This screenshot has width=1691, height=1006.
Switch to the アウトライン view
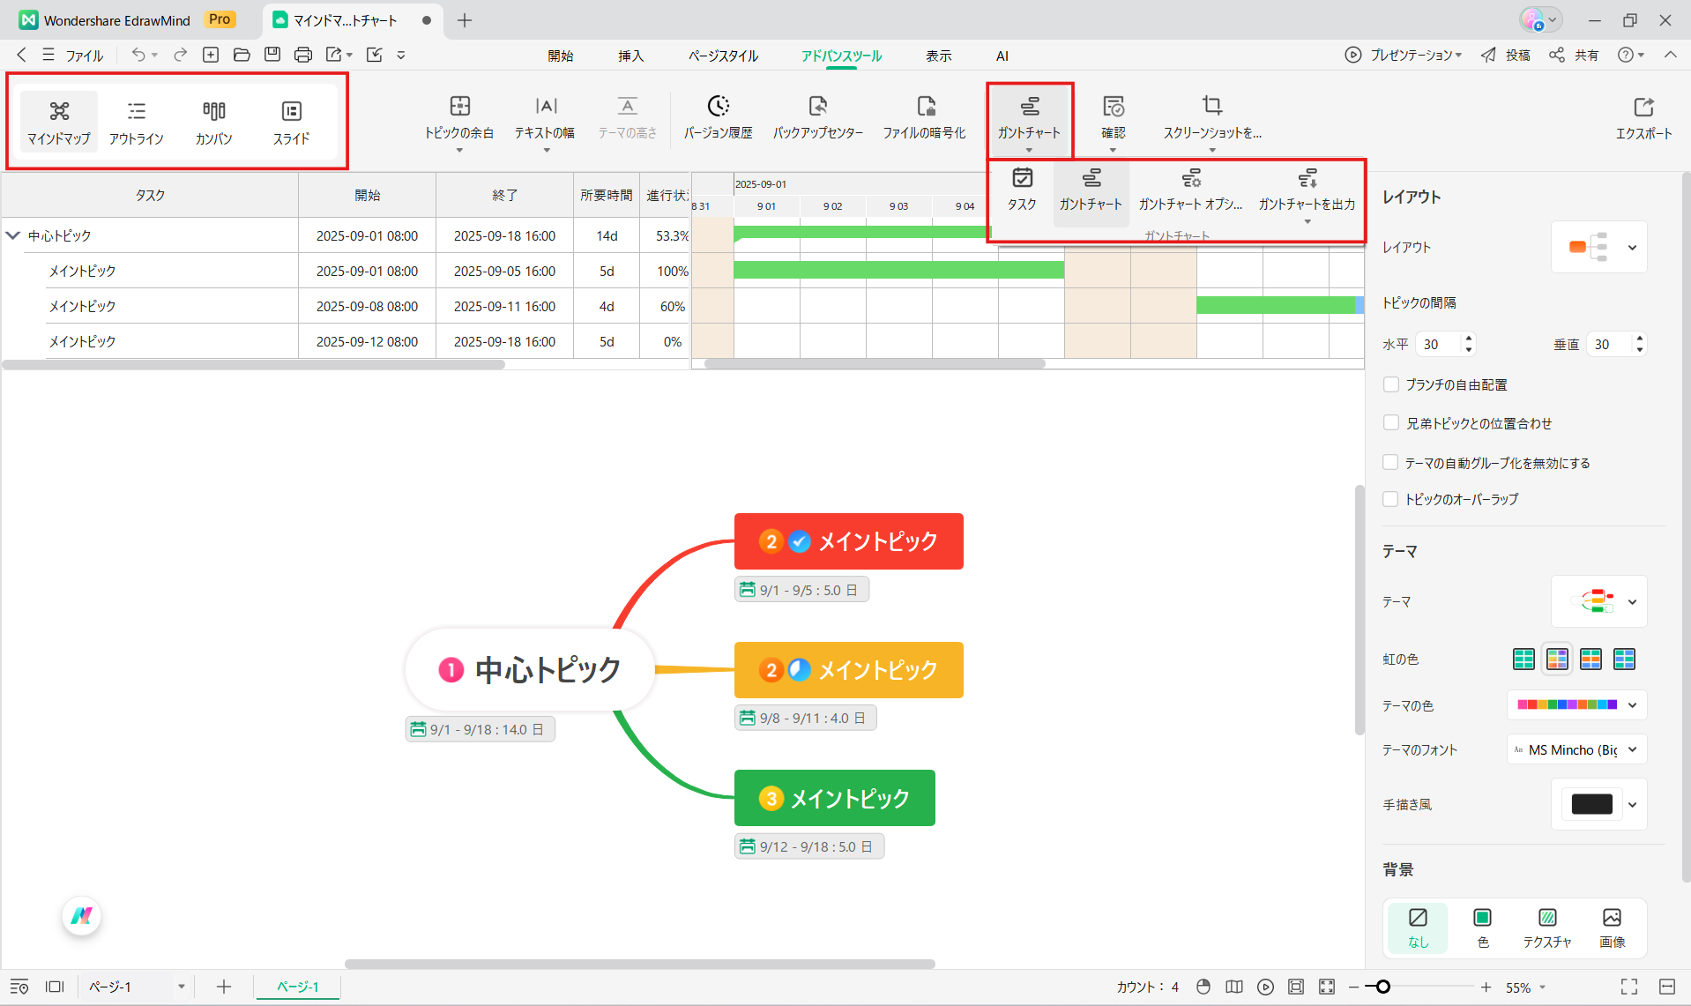point(137,121)
